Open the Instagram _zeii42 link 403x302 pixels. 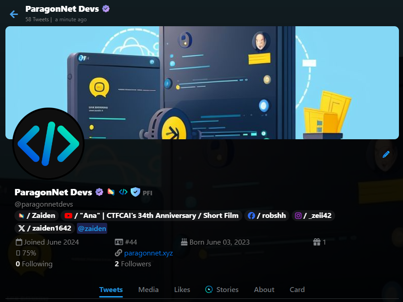[x=313, y=216]
